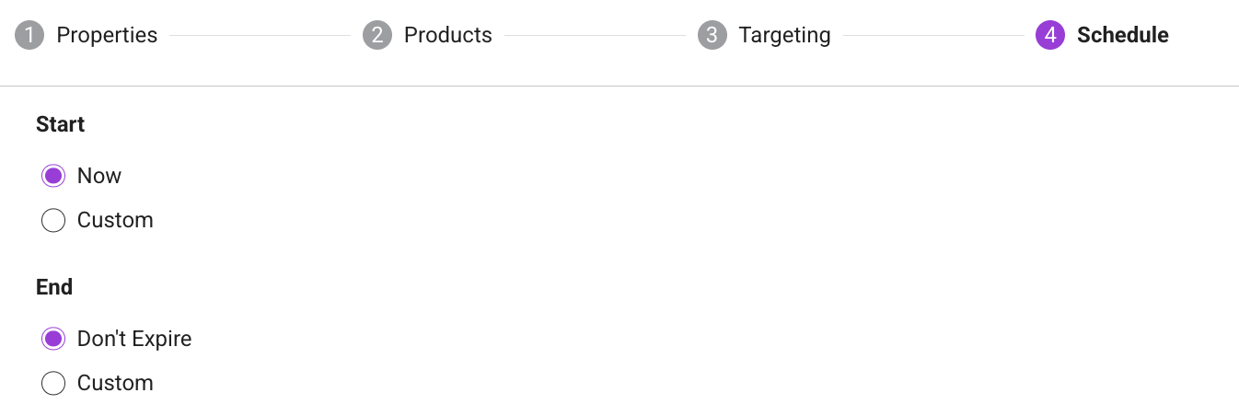Choose the Custom radio button under Start
This screenshot has height=416, width=1239.
coord(53,221)
